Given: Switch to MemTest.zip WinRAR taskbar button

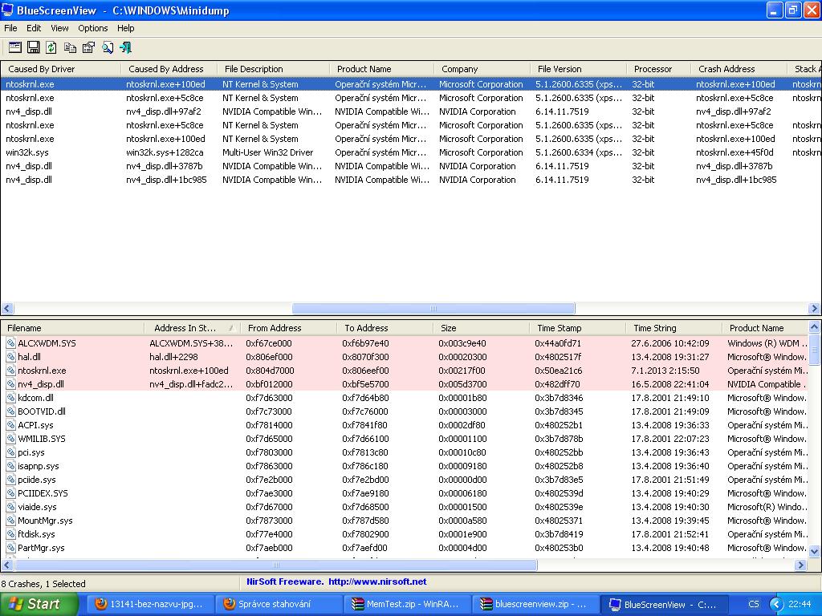Looking at the screenshot, I should 407,604.
